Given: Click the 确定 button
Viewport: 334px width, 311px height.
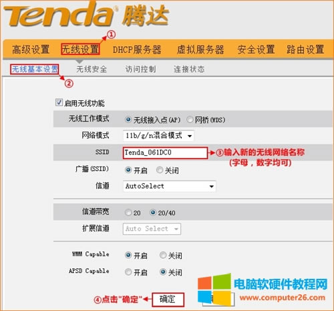Looking at the screenshot, I should [x=168, y=300].
